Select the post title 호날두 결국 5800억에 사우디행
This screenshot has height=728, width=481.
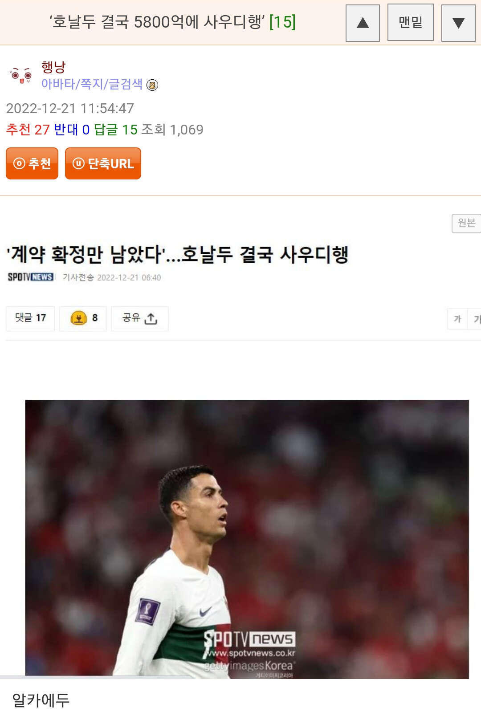[x=157, y=21]
